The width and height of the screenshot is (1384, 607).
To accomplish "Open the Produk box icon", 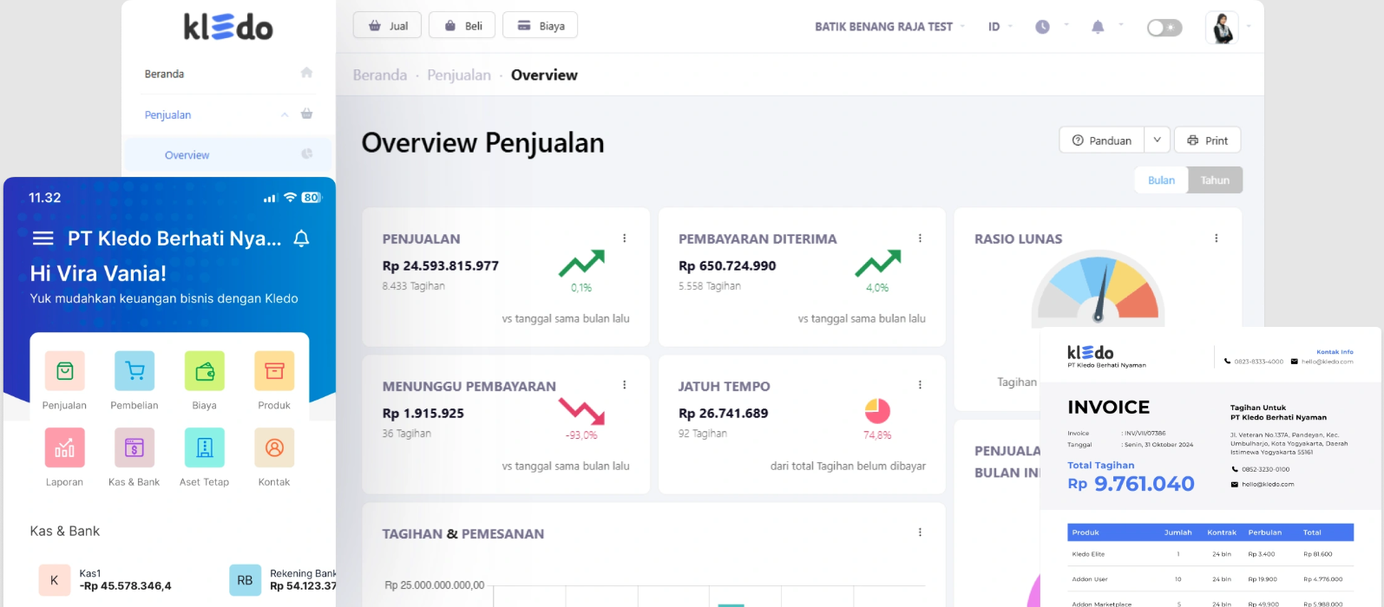I will click(274, 371).
